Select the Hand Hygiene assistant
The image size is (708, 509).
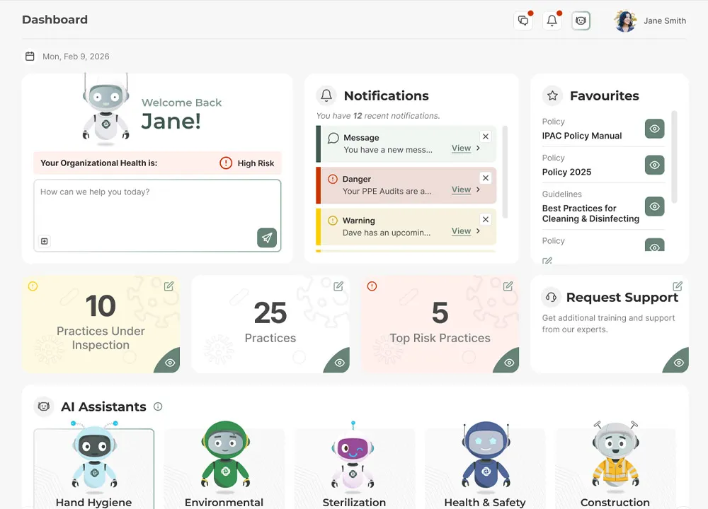(x=93, y=463)
